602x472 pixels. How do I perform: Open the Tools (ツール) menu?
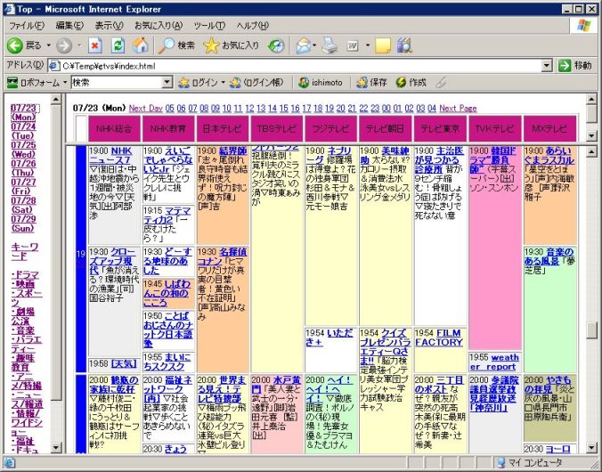pyautogui.click(x=209, y=26)
